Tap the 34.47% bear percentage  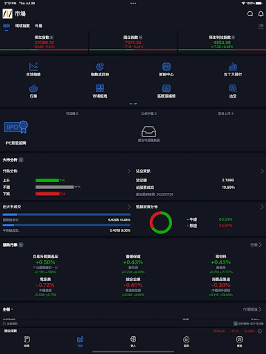225,225
